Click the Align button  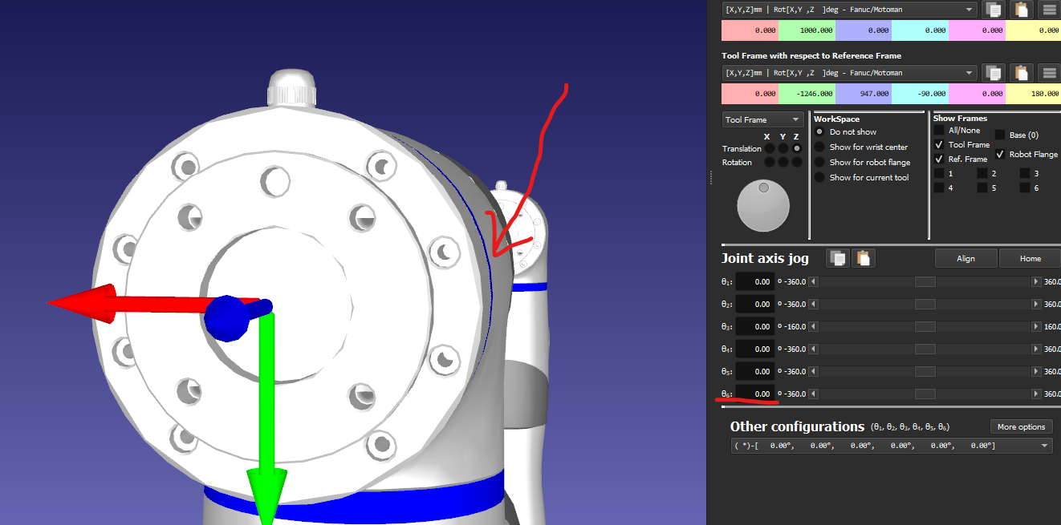[965, 258]
